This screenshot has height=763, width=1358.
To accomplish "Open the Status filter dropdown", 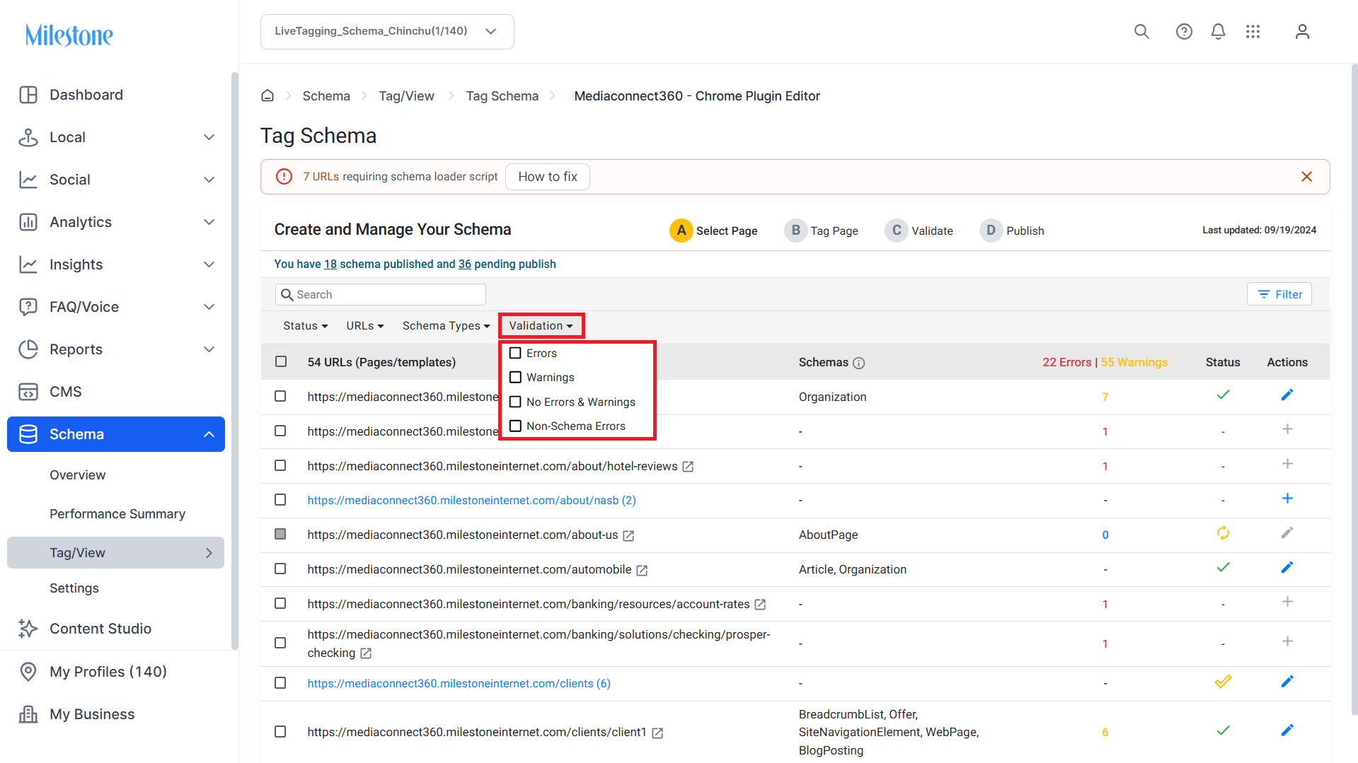I will click(306, 326).
